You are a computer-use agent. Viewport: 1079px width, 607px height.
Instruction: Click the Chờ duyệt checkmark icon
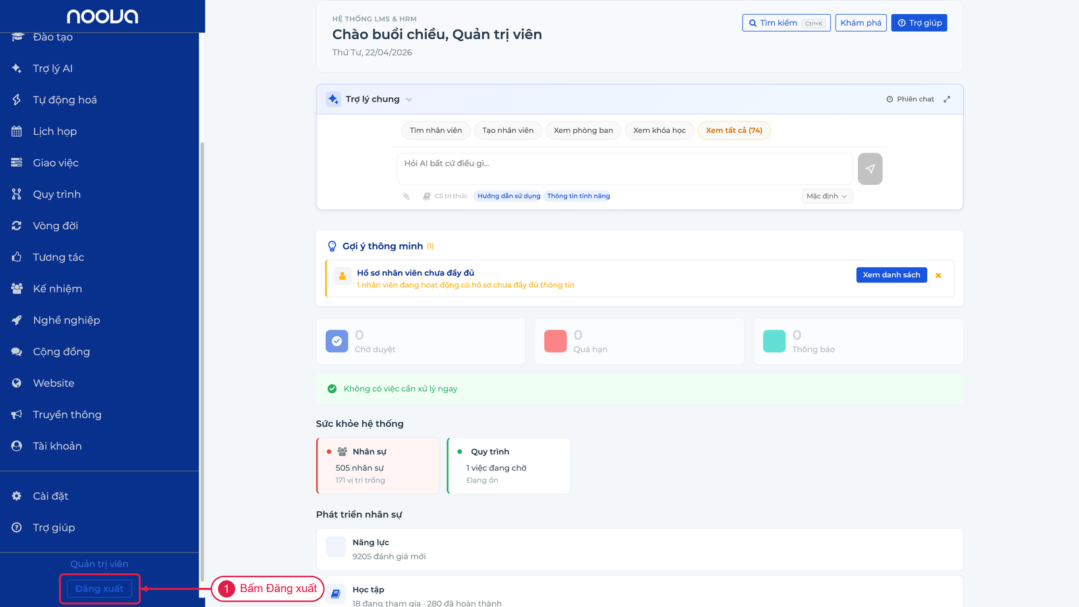(x=337, y=341)
